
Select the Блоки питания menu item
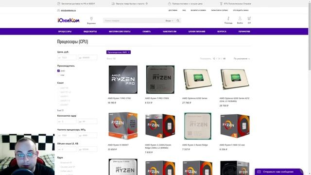point(197,32)
